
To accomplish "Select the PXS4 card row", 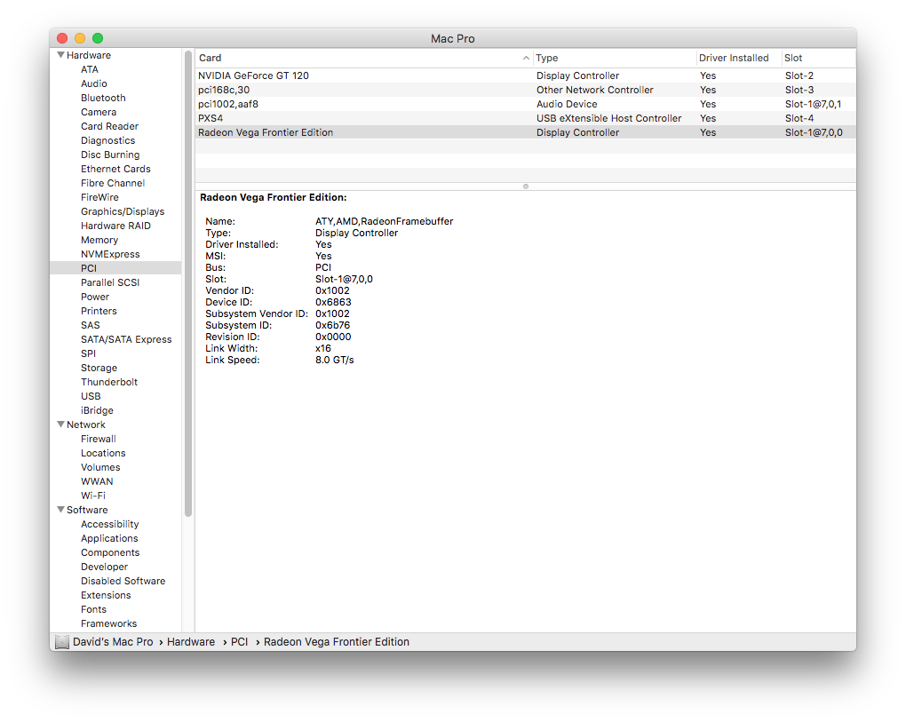I will pyautogui.click(x=526, y=118).
